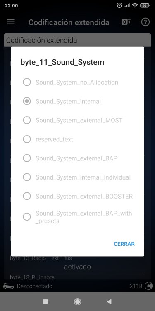The height and width of the screenshot is (311, 155).
Task: Tap the activado value under Radio_Text_Plus
Action: point(78,267)
